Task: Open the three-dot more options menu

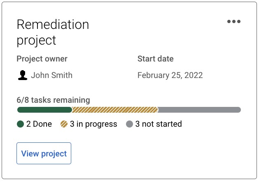Action: pyautogui.click(x=233, y=22)
